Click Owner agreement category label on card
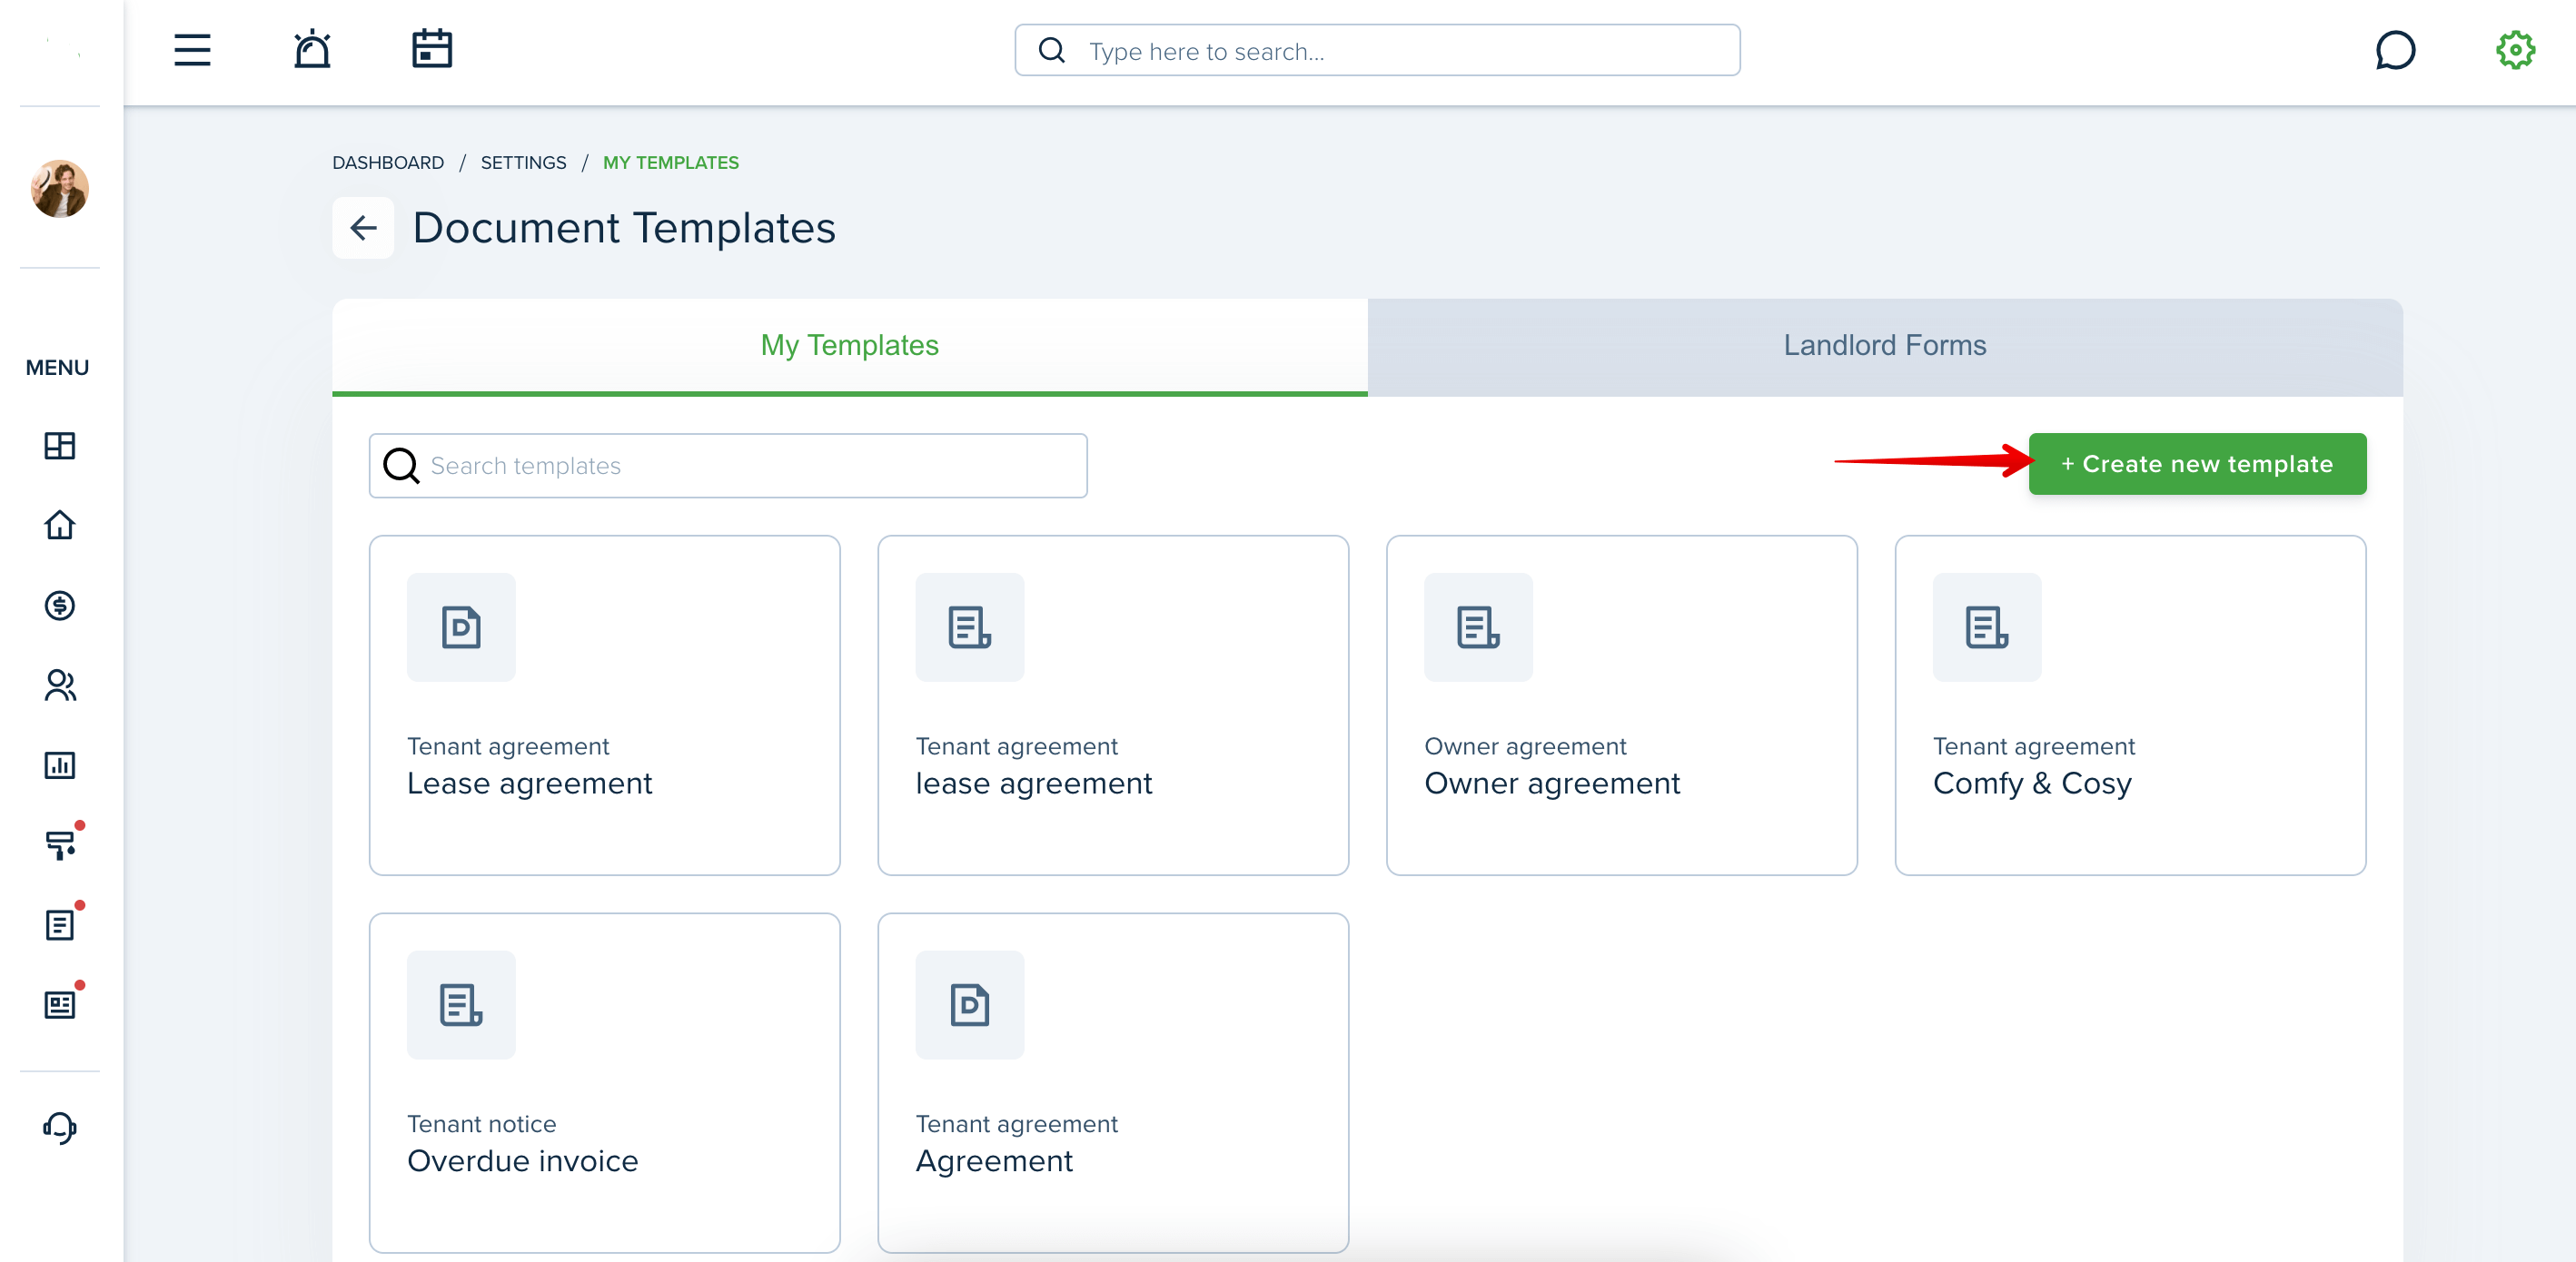The height and width of the screenshot is (1262, 2576). coord(1525,747)
